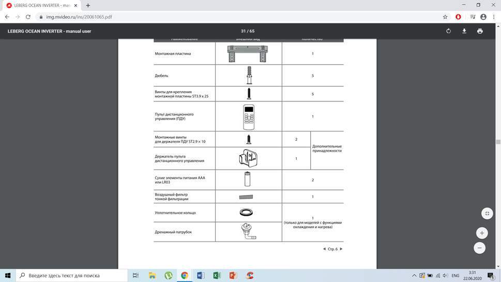Open File Explorer from the taskbar
501x282 pixels.
[153, 275]
